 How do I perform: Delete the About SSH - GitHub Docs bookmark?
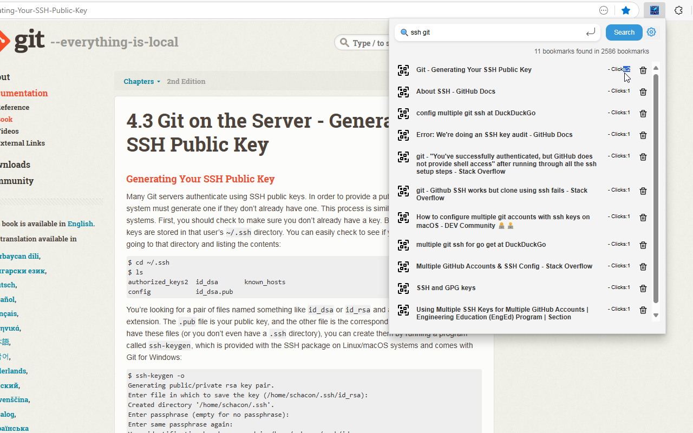point(643,92)
